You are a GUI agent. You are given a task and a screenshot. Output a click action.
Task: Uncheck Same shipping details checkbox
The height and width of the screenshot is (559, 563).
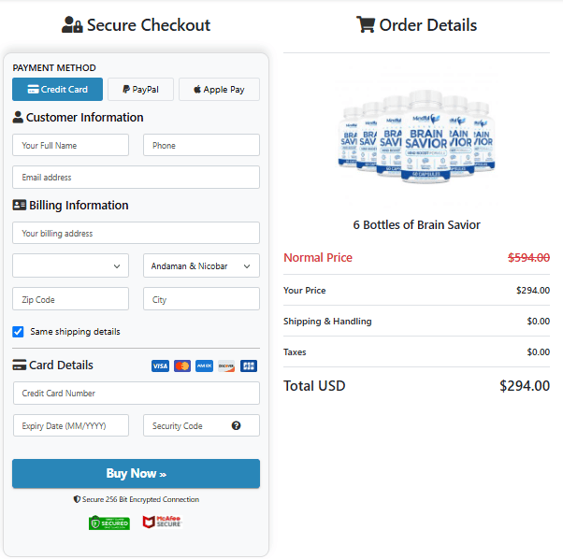18,331
